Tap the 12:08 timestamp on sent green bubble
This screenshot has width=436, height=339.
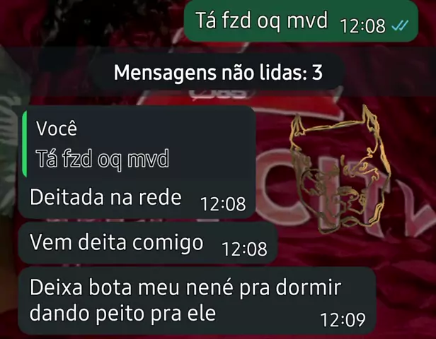tap(362, 26)
